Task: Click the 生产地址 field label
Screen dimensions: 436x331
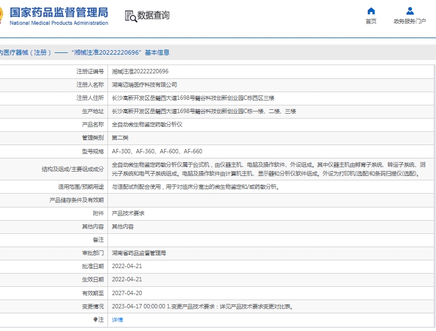Action: point(93,111)
